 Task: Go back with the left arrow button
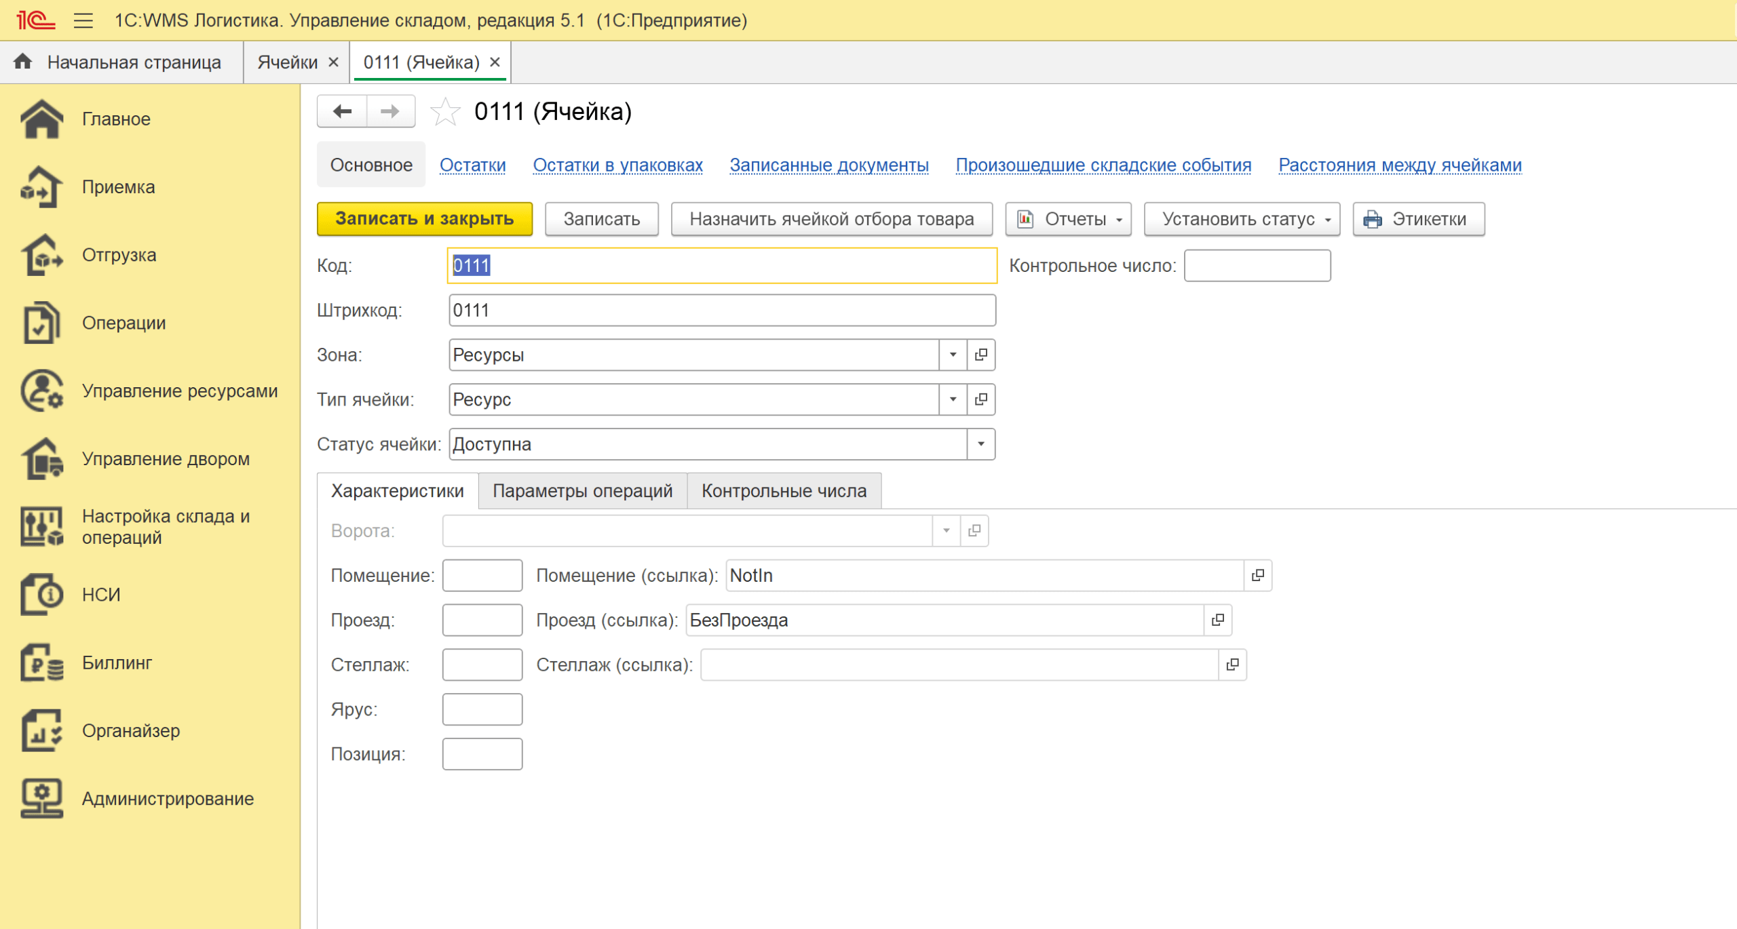[x=342, y=112]
